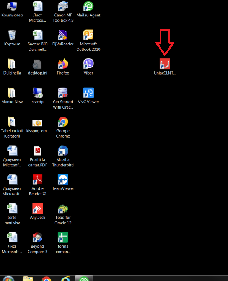Open File Explorer from the taskbar
This screenshot has height=281, width=228.
click(28, 278)
